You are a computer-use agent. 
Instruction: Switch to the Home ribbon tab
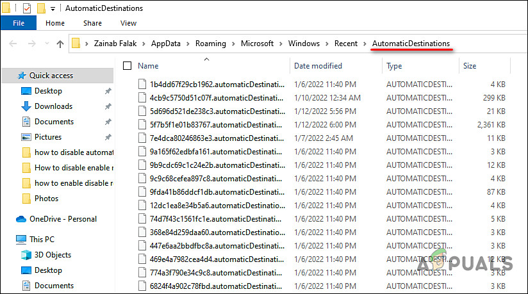tap(55, 23)
